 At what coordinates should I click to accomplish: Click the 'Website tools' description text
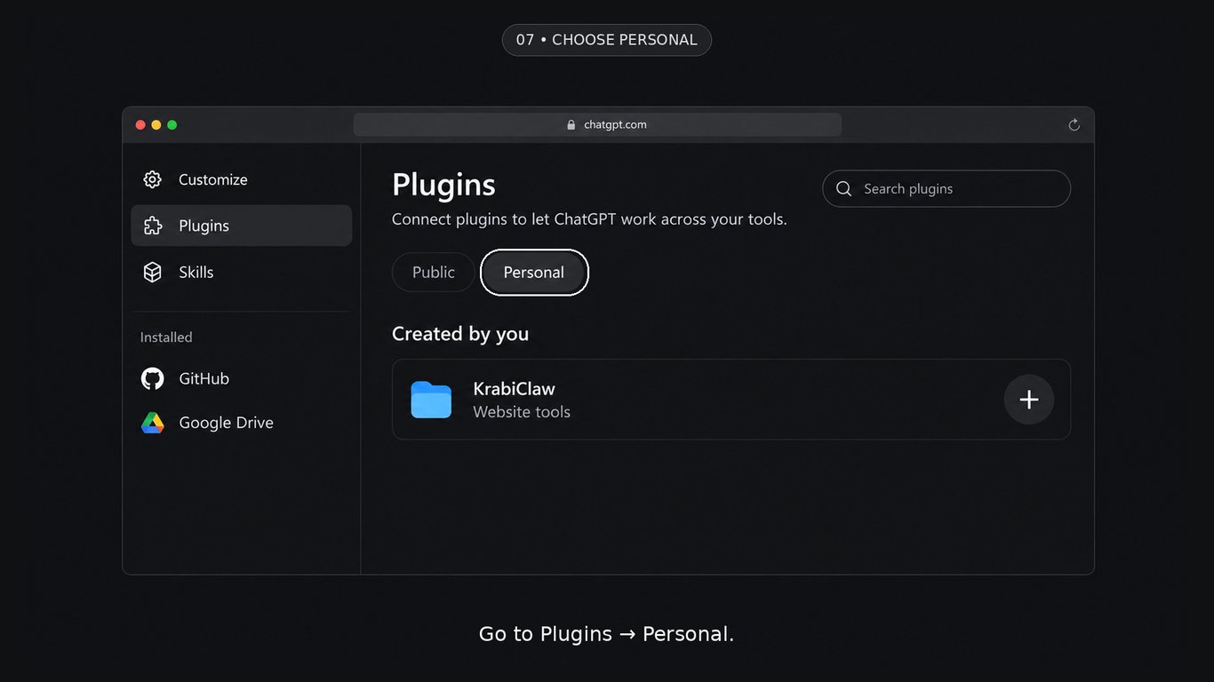pyautogui.click(x=522, y=412)
